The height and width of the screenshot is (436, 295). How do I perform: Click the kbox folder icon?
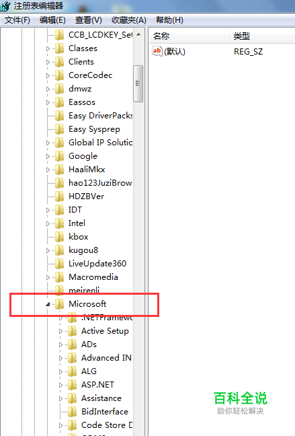click(x=59, y=237)
